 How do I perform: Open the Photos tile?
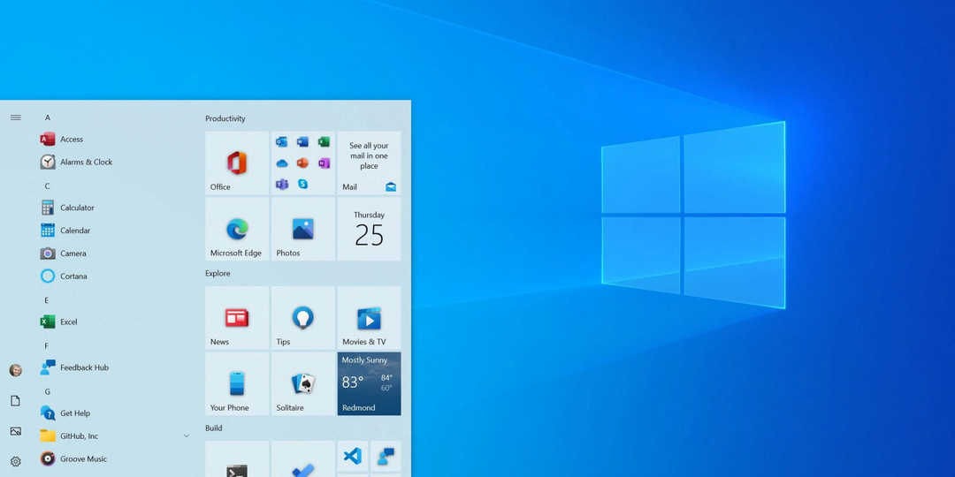[302, 229]
